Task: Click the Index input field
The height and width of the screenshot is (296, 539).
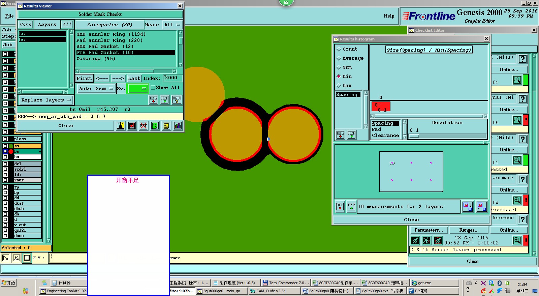Action: [x=173, y=78]
